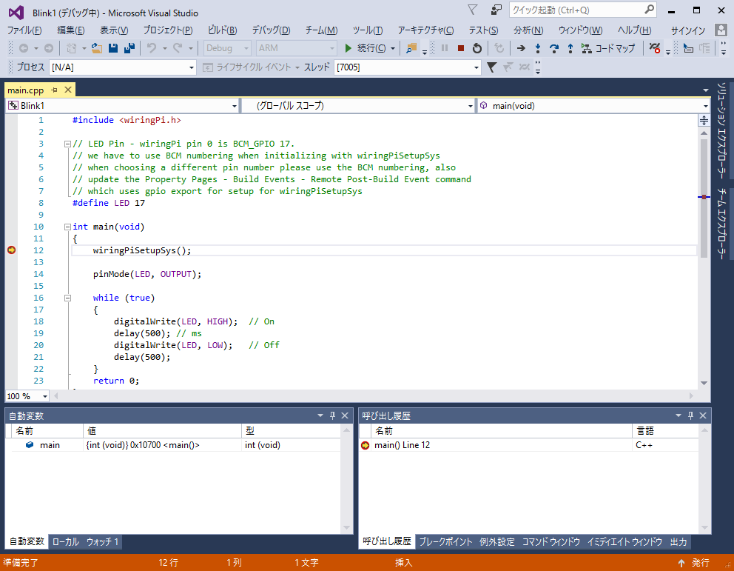
Task: Click the feedback icon beside quick launch
Action: (x=496, y=10)
